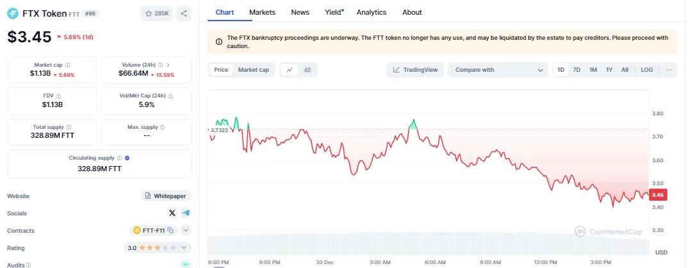The height and width of the screenshot is (268, 688).
Task: Click the info icon next to Max. supply
Action: (162, 128)
